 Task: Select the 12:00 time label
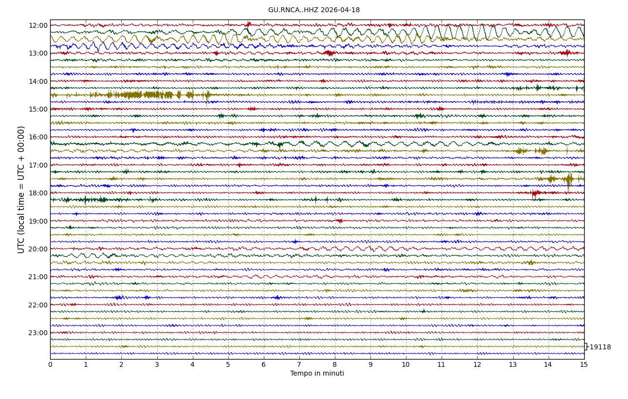point(38,25)
